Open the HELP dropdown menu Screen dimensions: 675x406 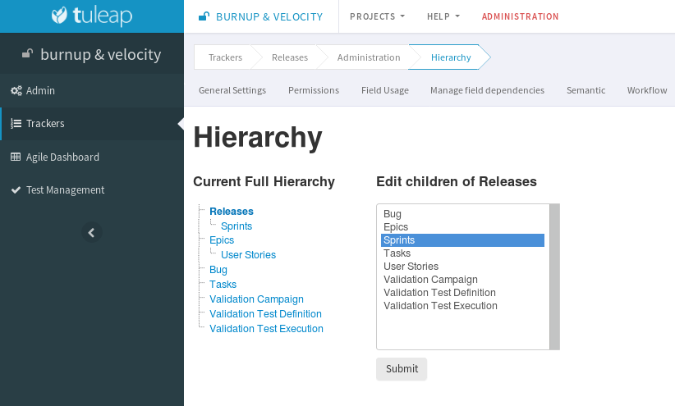[x=443, y=16]
